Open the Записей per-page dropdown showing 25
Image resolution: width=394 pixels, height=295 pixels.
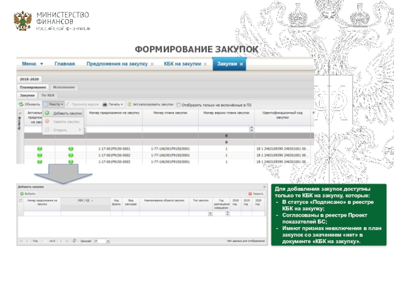coord(108,241)
